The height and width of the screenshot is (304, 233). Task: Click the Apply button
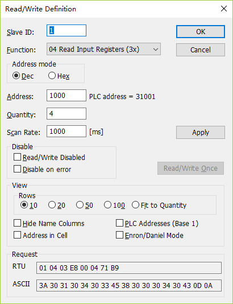(x=201, y=133)
